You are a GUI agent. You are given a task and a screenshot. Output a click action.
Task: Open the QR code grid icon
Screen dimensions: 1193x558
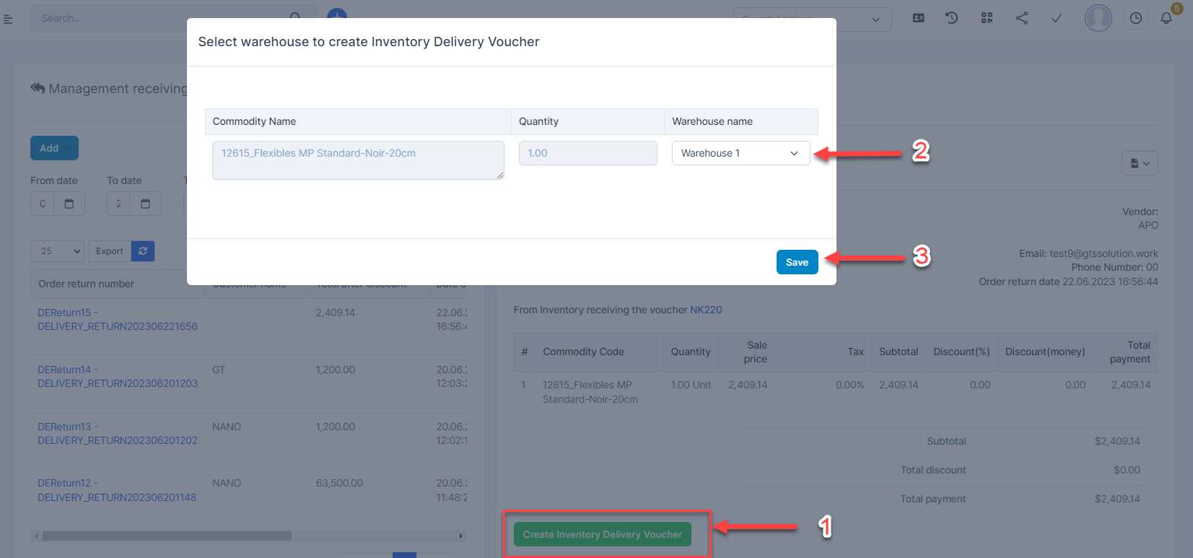(987, 18)
